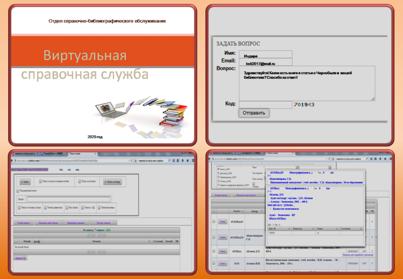The height and width of the screenshot is (279, 403).
Task: Click the sort arrows on Инв. № column
Action: click(290, 229)
